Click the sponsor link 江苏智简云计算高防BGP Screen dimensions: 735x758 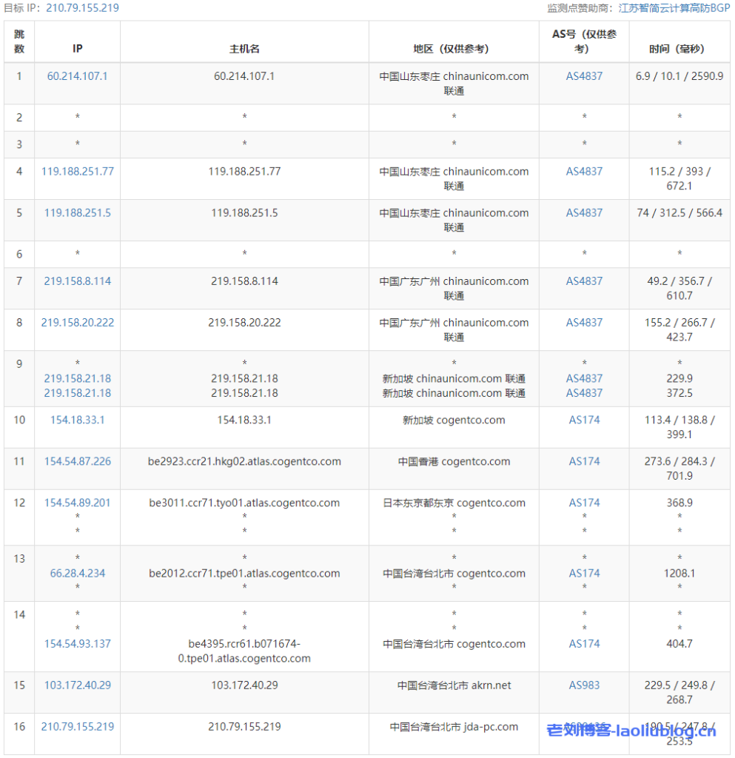pyautogui.click(x=674, y=8)
